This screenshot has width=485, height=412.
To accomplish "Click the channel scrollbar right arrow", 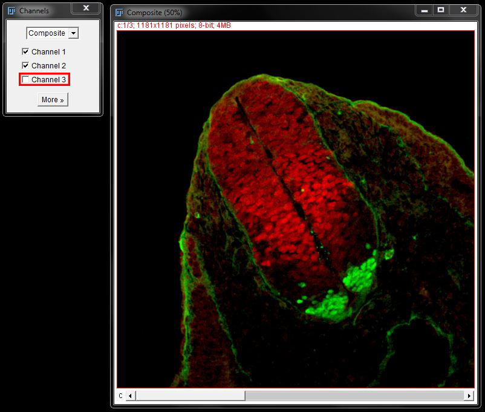I will coord(469,396).
